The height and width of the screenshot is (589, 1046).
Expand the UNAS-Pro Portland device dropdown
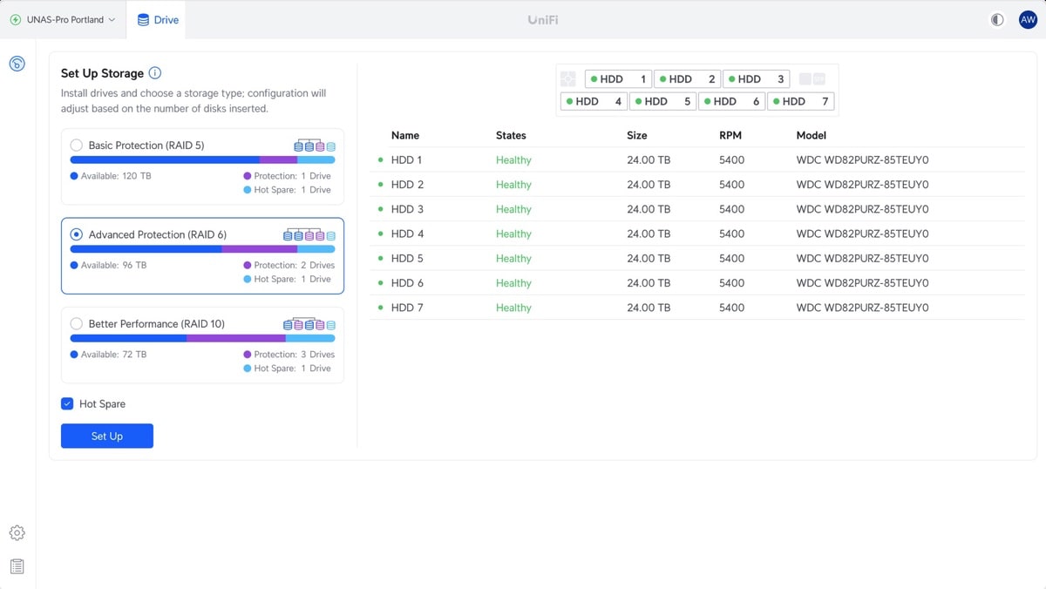pos(63,19)
